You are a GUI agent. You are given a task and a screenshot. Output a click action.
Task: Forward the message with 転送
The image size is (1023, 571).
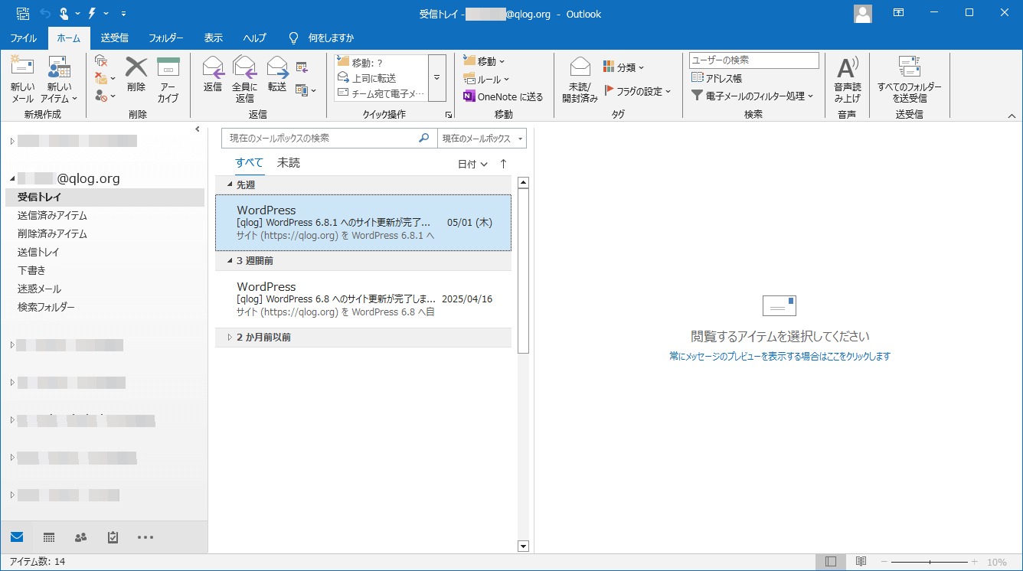click(277, 75)
